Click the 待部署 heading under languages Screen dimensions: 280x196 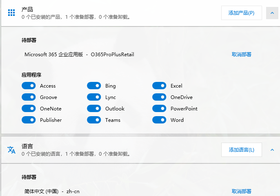[x=29, y=177]
